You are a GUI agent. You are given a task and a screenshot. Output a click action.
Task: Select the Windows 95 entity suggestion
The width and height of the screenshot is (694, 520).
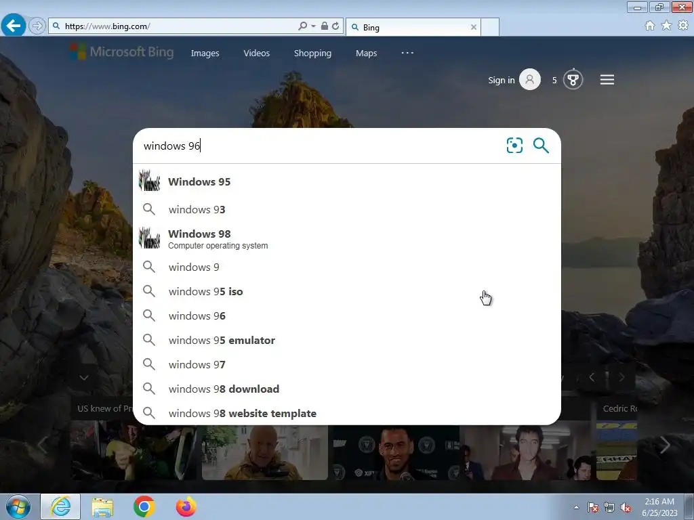pos(347,181)
